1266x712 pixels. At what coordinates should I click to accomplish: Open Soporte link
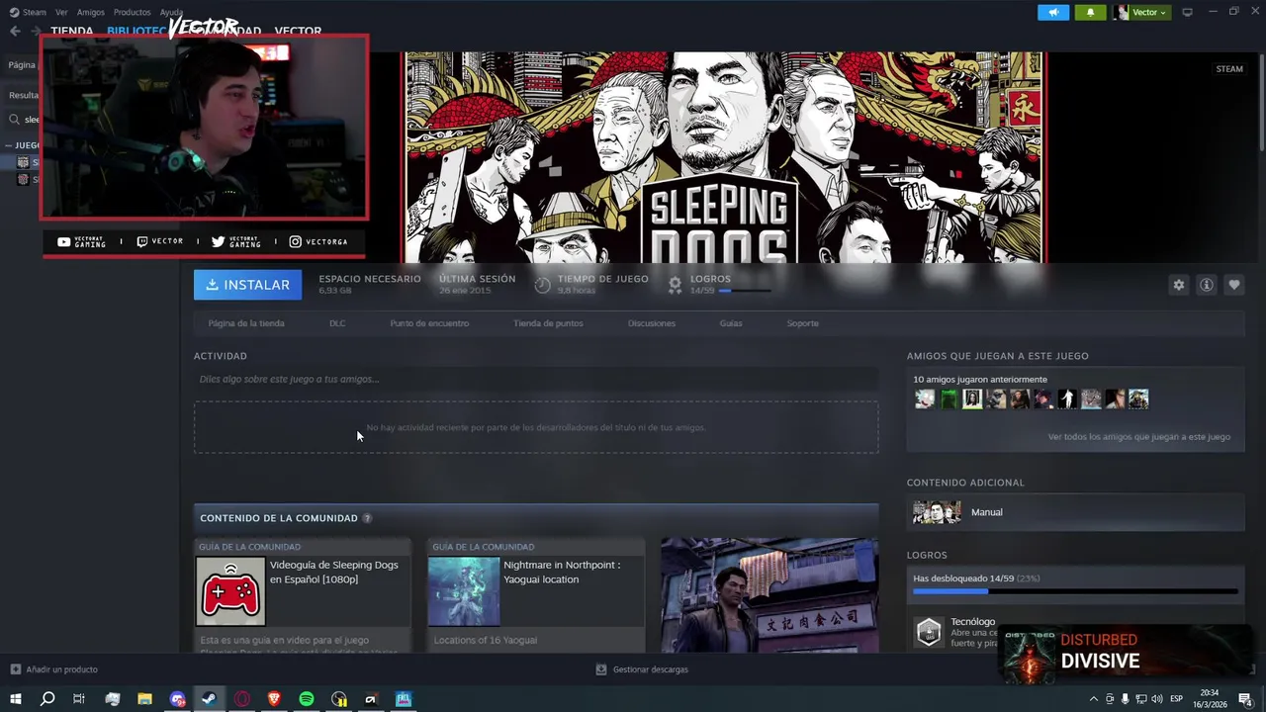(x=802, y=323)
